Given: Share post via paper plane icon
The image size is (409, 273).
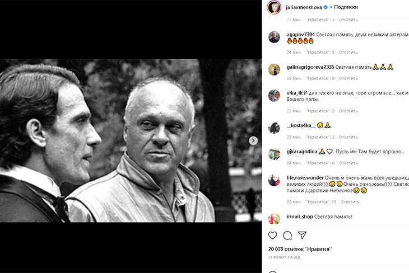Looking at the screenshot, I should point(302,236).
